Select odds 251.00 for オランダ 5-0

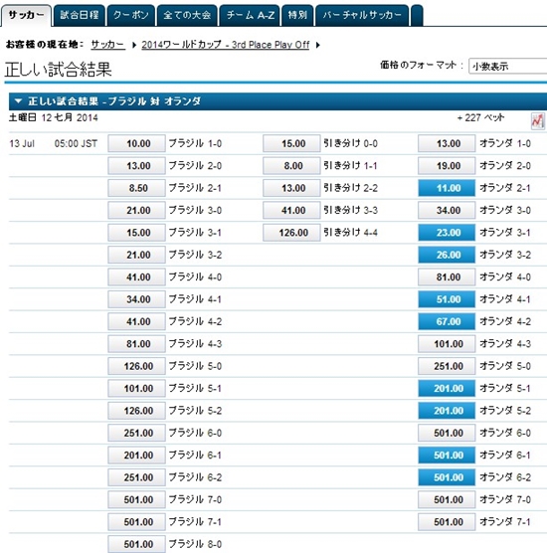(447, 366)
